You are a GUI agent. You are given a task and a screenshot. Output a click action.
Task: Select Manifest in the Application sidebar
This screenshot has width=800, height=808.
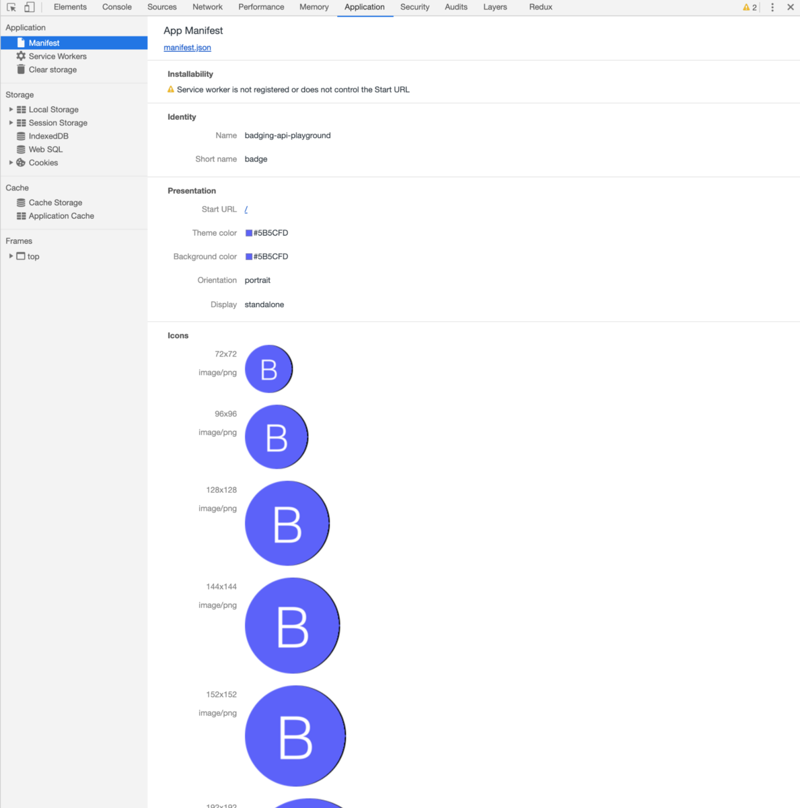[74, 43]
